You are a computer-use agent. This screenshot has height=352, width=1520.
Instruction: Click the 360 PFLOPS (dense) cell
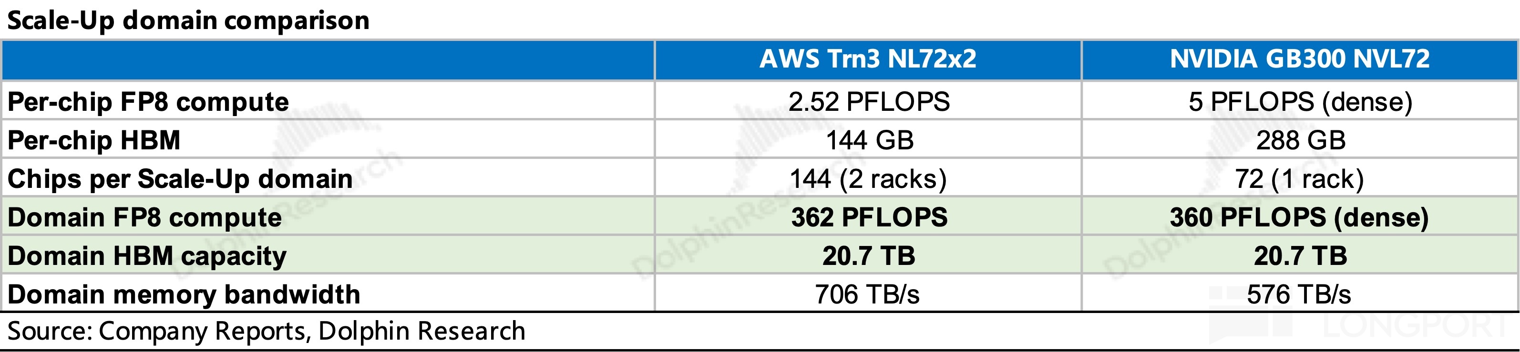click(x=1300, y=216)
